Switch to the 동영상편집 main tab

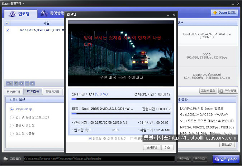[x=52, y=13]
